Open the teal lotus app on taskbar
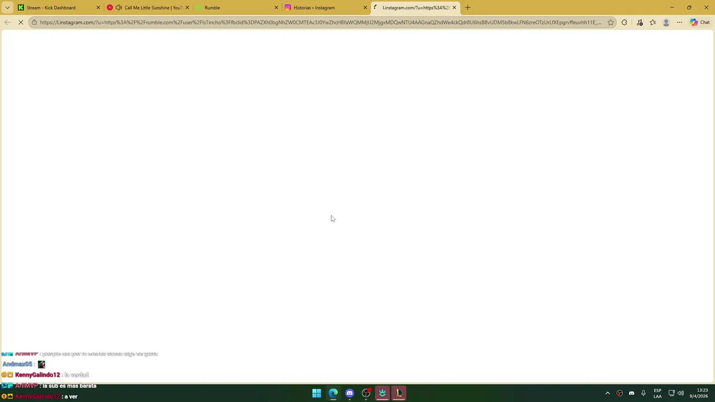Screen dimensions: 715x402 [382, 393]
